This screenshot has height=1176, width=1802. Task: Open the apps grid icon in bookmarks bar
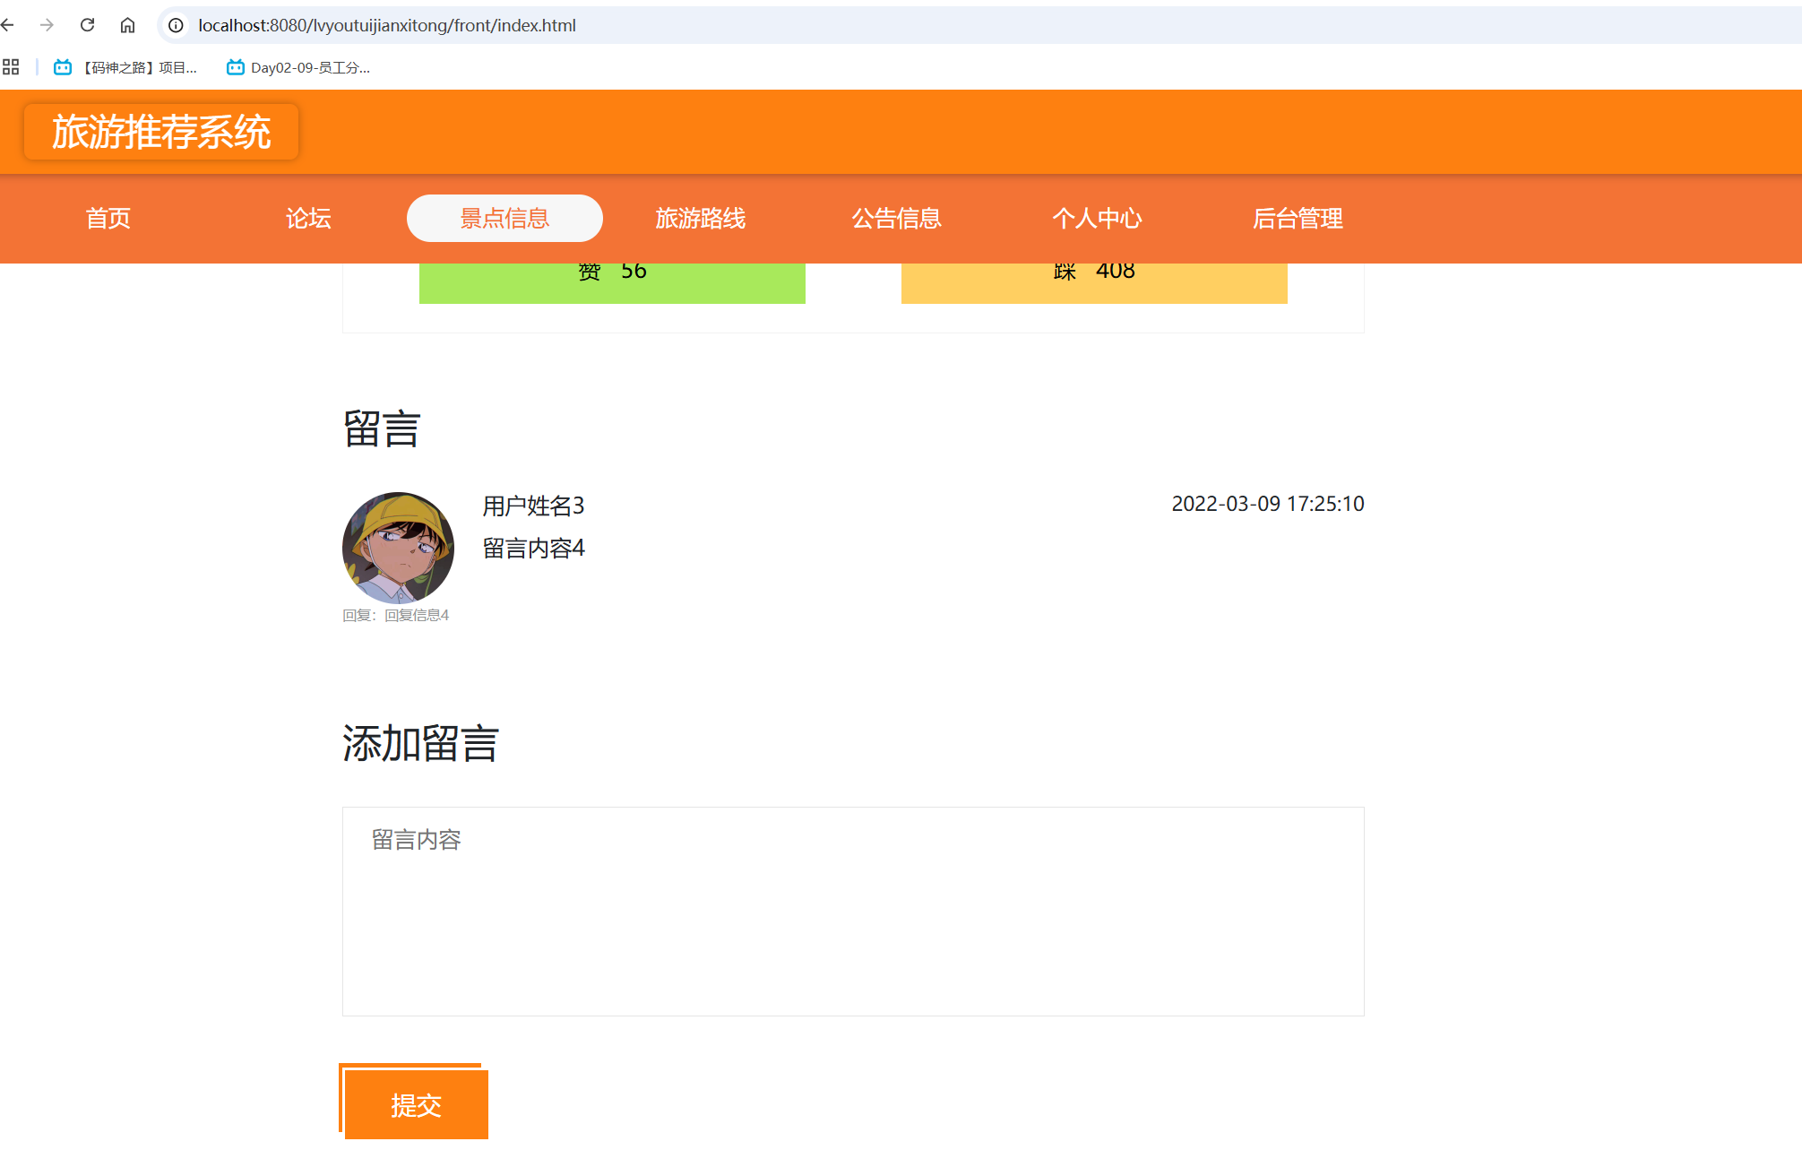click(x=11, y=67)
